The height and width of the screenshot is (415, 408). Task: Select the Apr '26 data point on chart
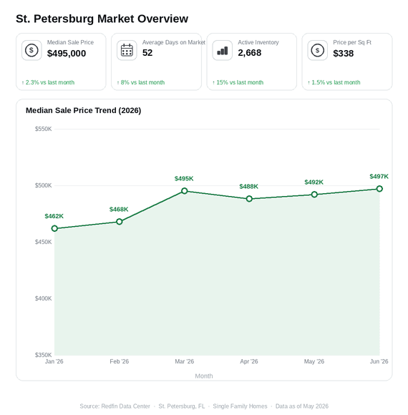coord(249,199)
